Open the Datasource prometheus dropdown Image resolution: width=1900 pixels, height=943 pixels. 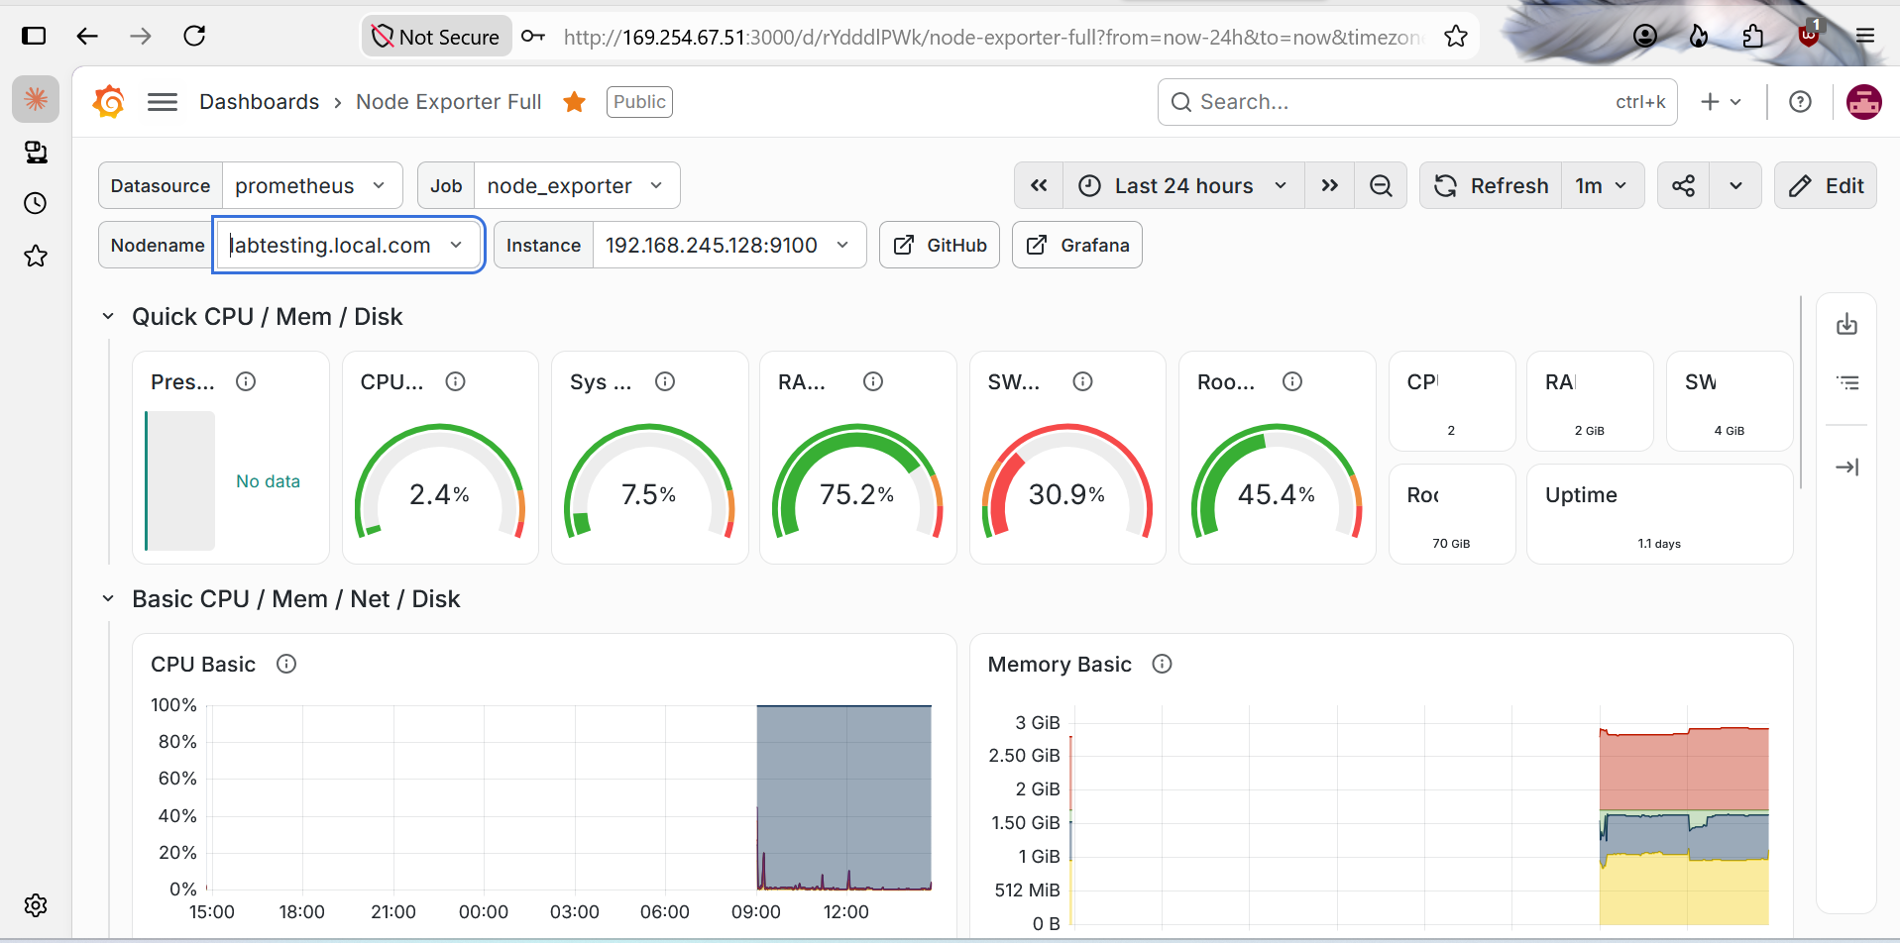312,185
